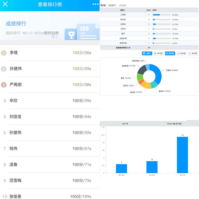
Task: Open the 平均分 89.47/100 tab
Action: pyautogui.click(x=174, y=124)
